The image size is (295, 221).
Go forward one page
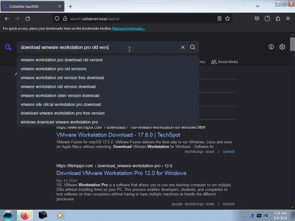17,19
